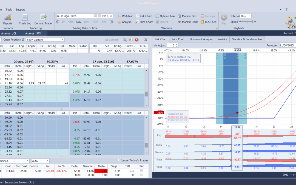Increase Vol Adjust with the up spinner
Viewport: 296px width, 185px height.
(177, 44)
